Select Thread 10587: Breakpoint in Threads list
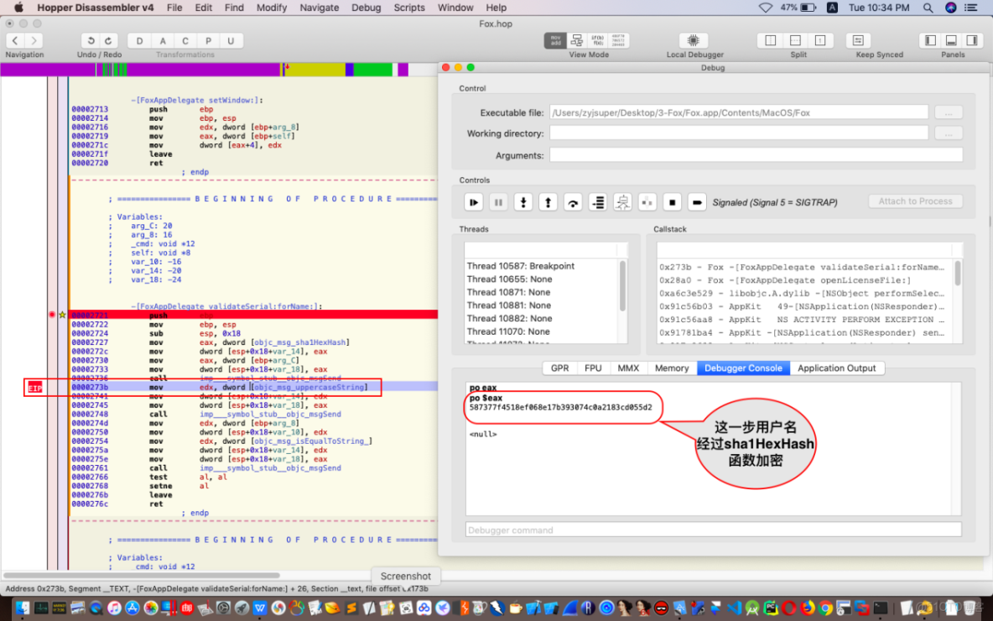The width and height of the screenshot is (993, 621). pos(520,266)
